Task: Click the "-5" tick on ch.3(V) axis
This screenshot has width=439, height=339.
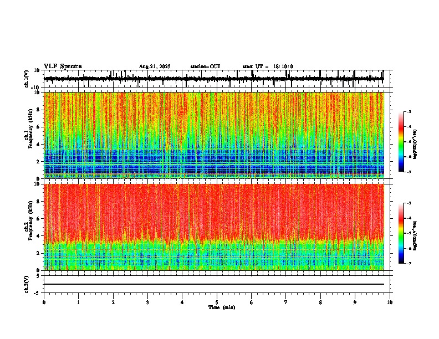Action: [37, 293]
